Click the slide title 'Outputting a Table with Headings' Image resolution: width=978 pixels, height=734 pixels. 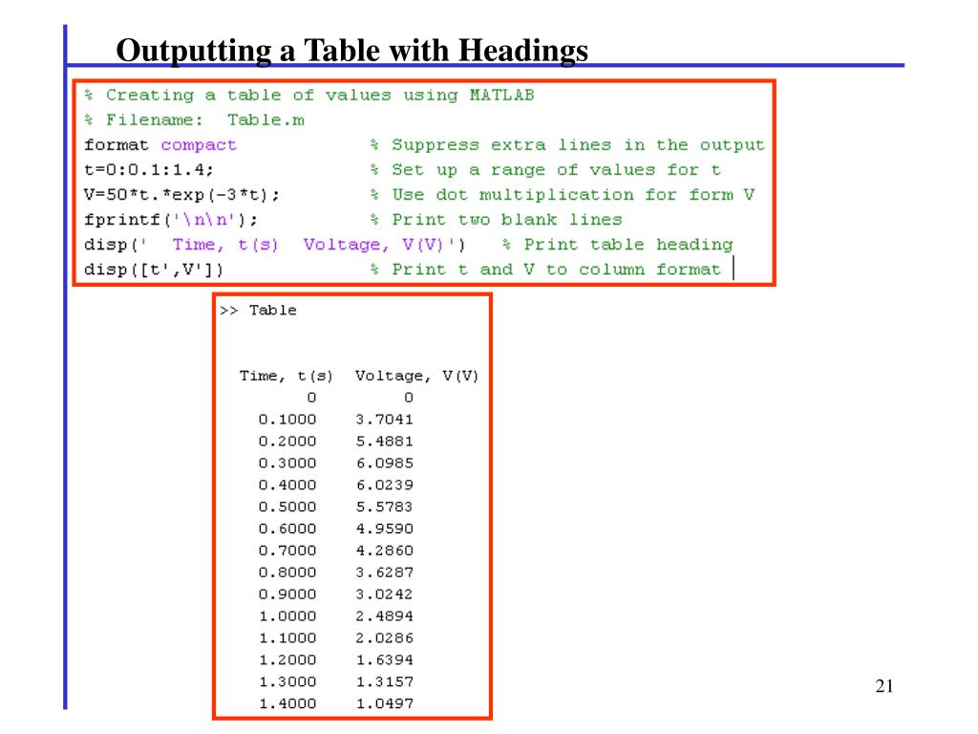351,51
